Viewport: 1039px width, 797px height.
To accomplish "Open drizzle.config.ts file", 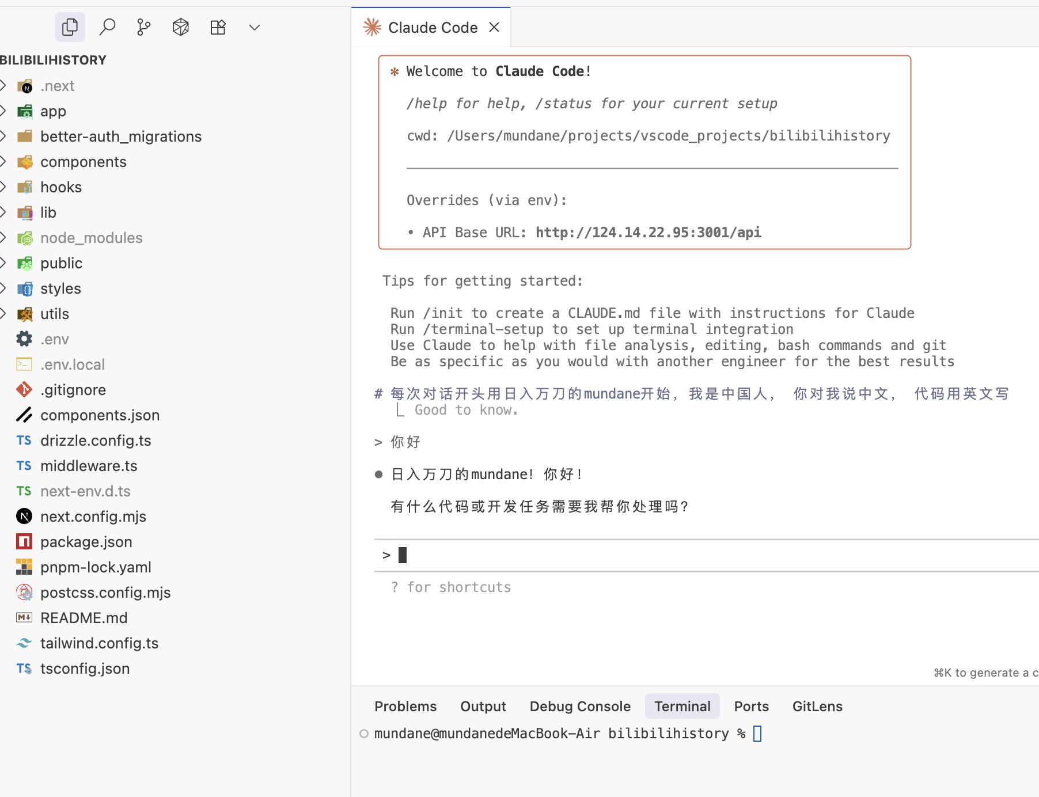I will click(x=96, y=441).
